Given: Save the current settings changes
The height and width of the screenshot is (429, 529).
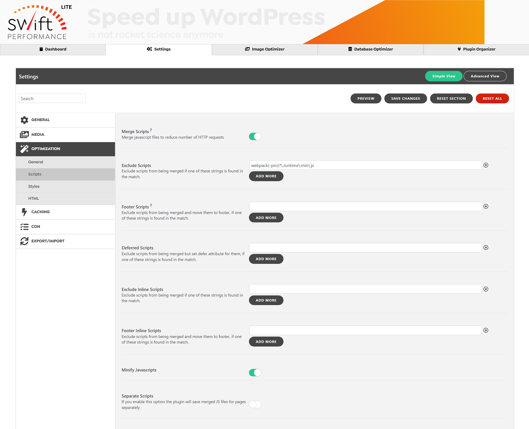Looking at the screenshot, I should point(405,98).
